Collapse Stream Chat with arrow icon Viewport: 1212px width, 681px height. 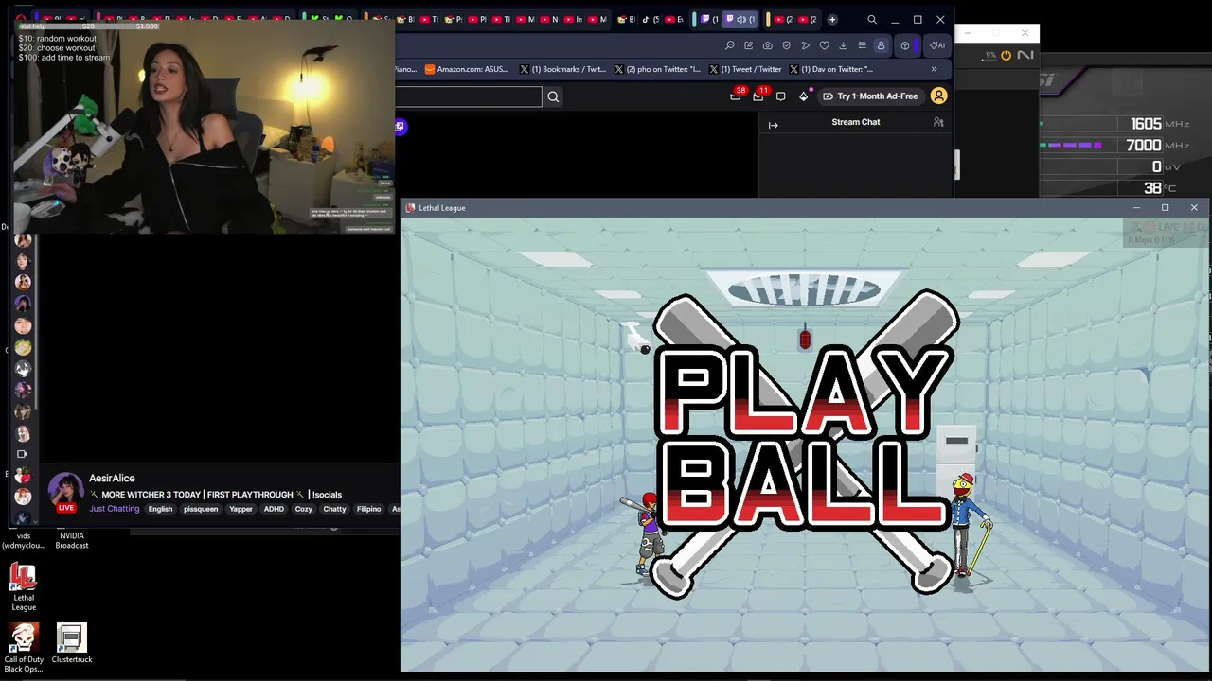[773, 125]
